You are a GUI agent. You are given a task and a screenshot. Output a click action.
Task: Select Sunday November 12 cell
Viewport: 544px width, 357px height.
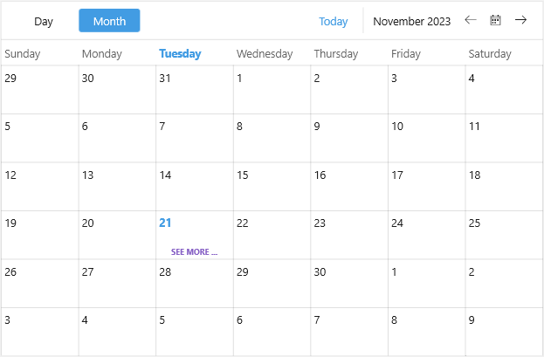pos(40,187)
